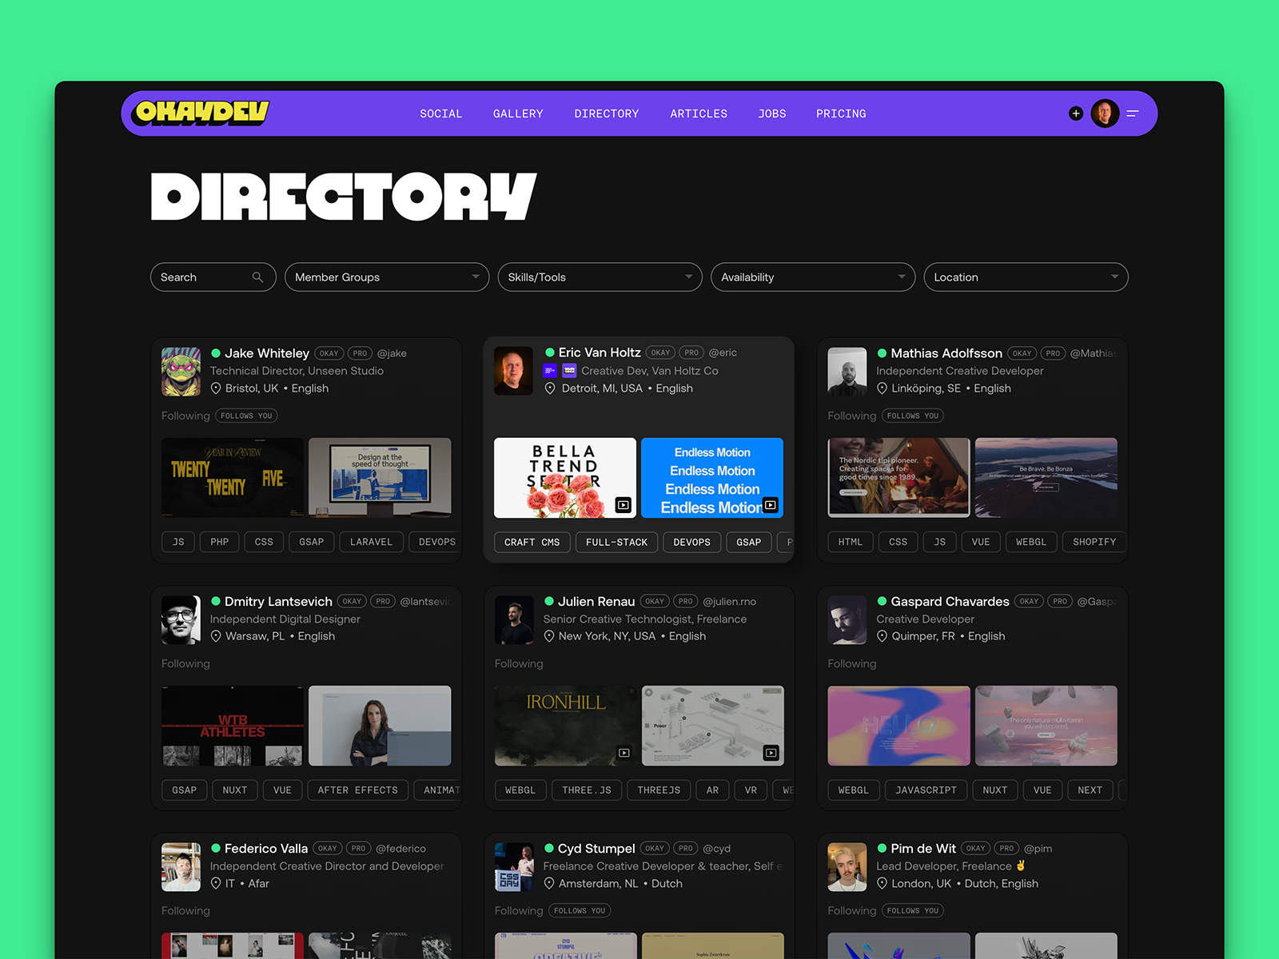
Task: Click the AFTER EFFECTS skill tag
Action: tap(358, 790)
